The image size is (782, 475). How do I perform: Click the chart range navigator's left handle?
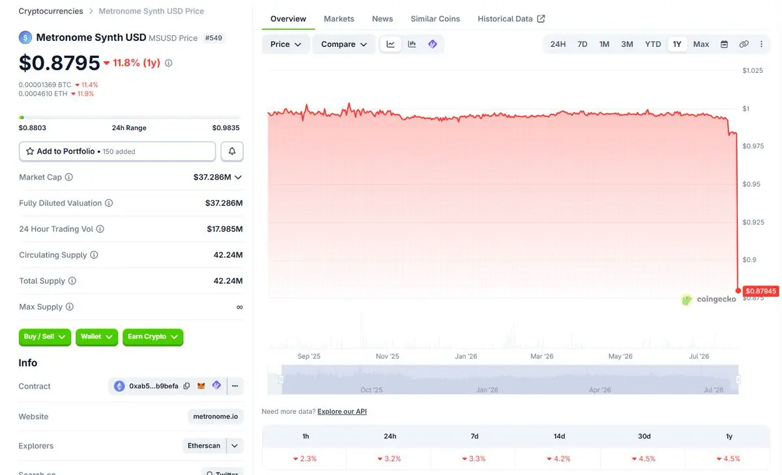click(282, 379)
